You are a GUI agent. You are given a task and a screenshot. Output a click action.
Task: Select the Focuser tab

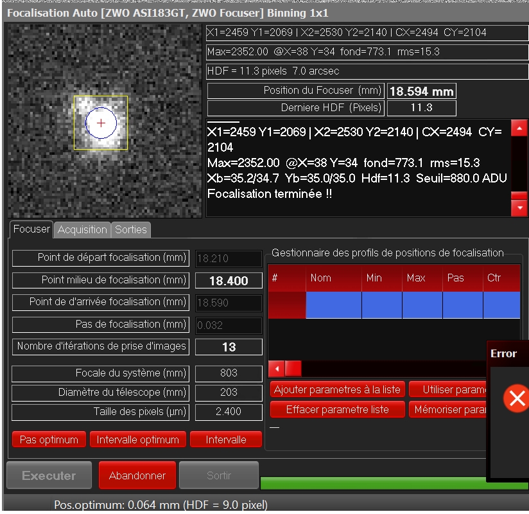(31, 229)
